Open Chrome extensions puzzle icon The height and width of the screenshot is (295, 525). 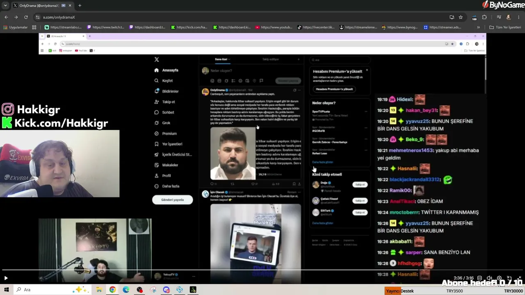484,17
